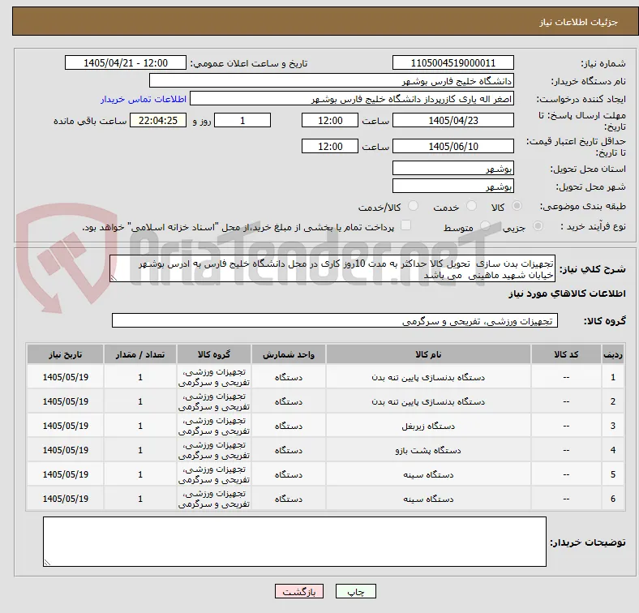Image resolution: width=639 pixels, height=613 pixels.
Task: Click the کد کالا column header
Action: 566,354
